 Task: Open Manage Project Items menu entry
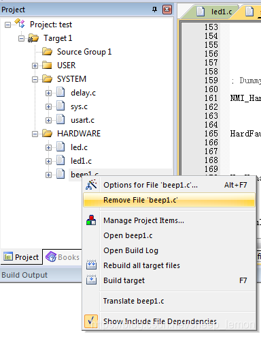(x=169, y=220)
